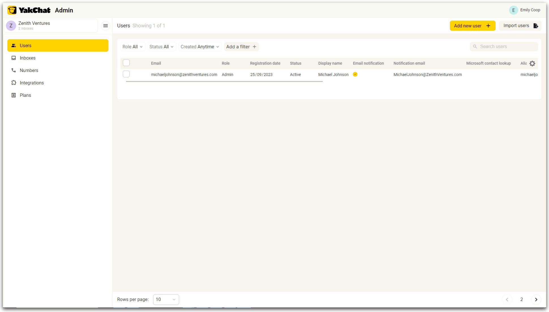Open the Users menu item
The image size is (549, 312).
click(x=58, y=45)
